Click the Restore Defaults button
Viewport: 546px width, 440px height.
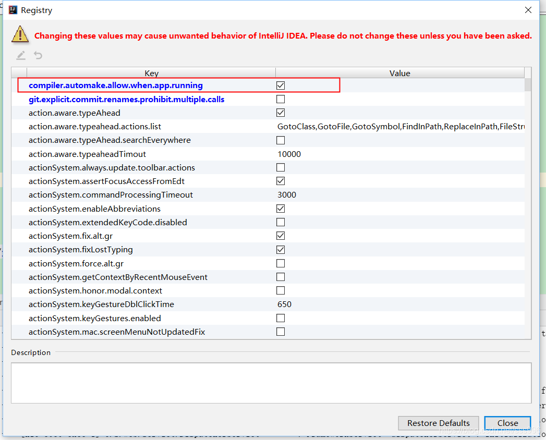pyautogui.click(x=439, y=423)
